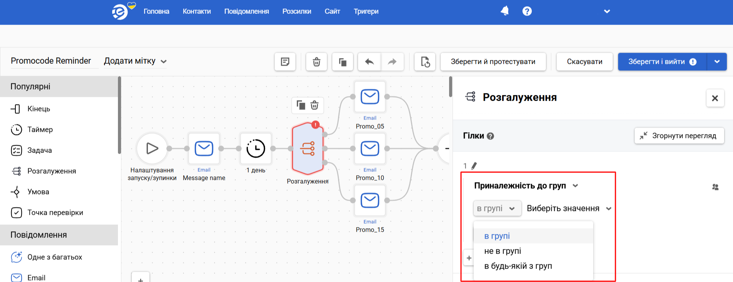Collapse the Повідомлення sidebar section
The width and height of the screenshot is (733, 282).
pos(59,235)
